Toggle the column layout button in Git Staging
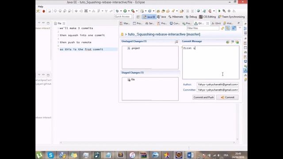 [x=234, y=28]
